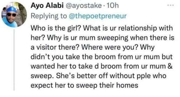The width and height of the screenshot is (180, 97).
Task: Open the three-dot more options menu
Action: point(171,5)
